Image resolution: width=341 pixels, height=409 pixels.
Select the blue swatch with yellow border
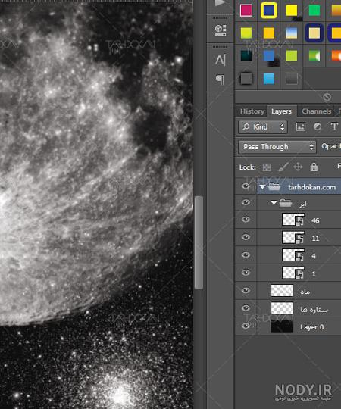[x=269, y=11]
